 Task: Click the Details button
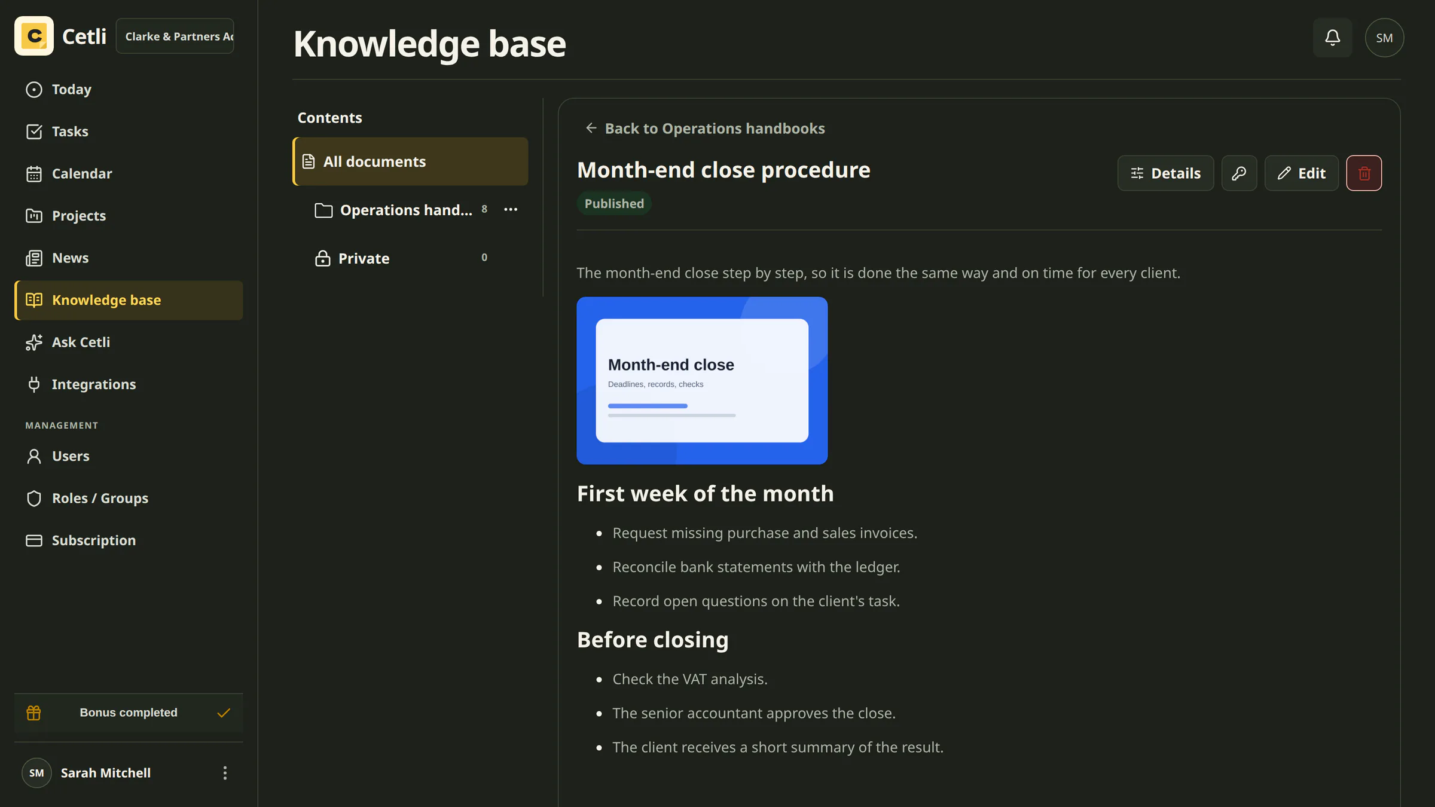click(1165, 173)
